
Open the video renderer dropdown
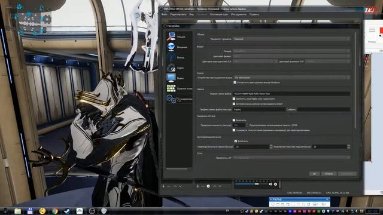[x=291, y=51]
